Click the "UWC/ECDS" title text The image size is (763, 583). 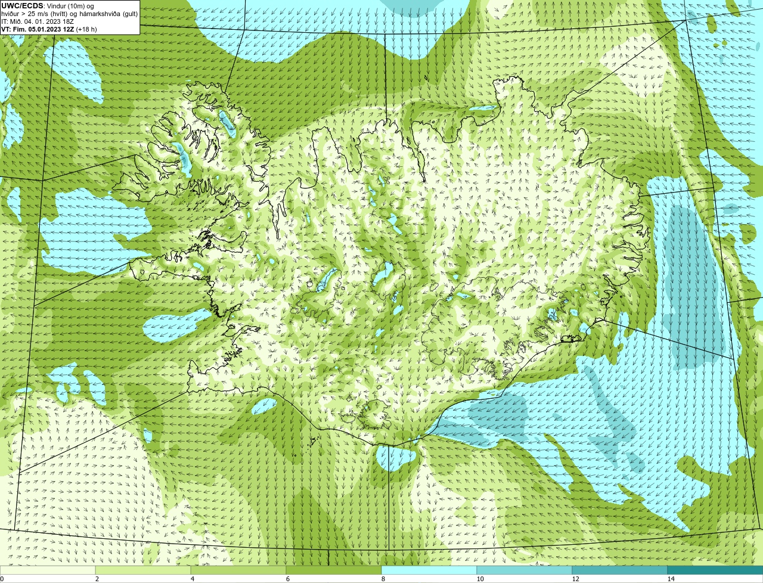point(22,6)
